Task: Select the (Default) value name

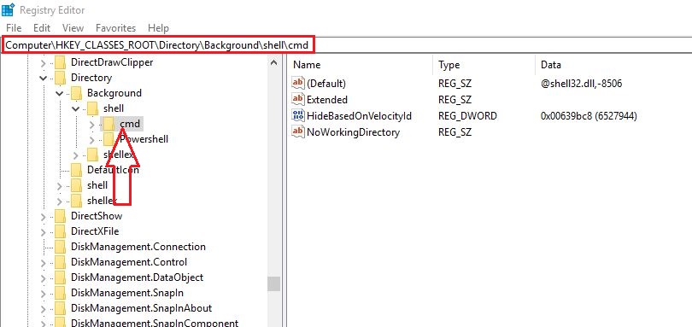Action: pyautogui.click(x=326, y=84)
